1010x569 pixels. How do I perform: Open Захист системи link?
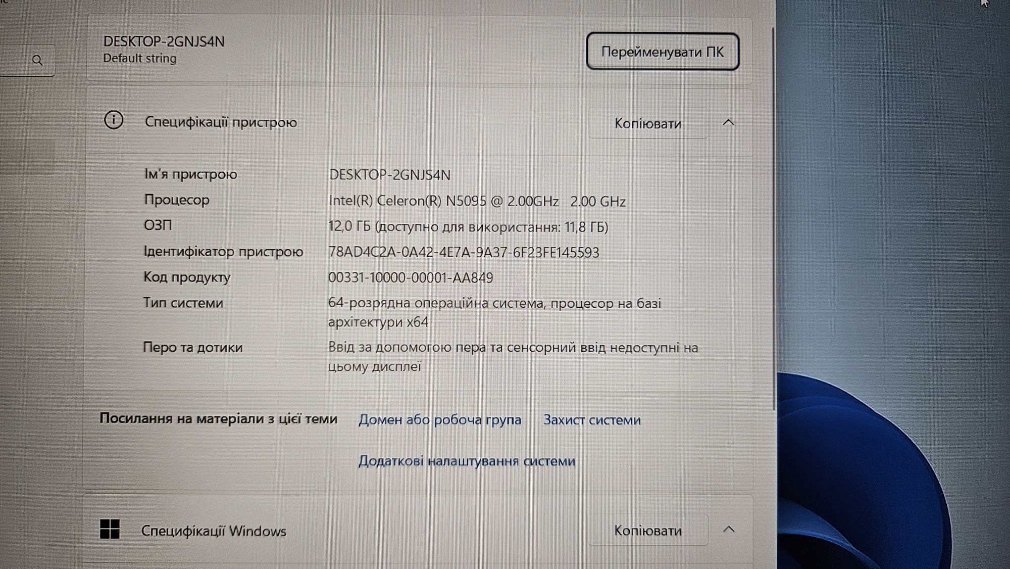point(592,419)
